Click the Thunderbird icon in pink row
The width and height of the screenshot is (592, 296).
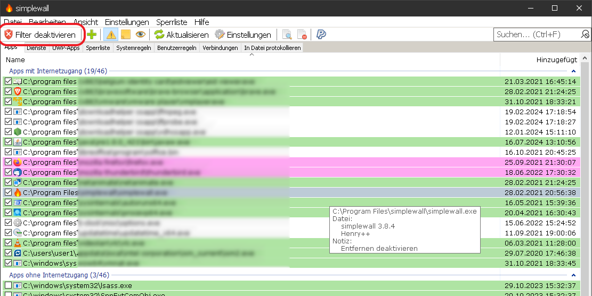pyautogui.click(x=18, y=172)
